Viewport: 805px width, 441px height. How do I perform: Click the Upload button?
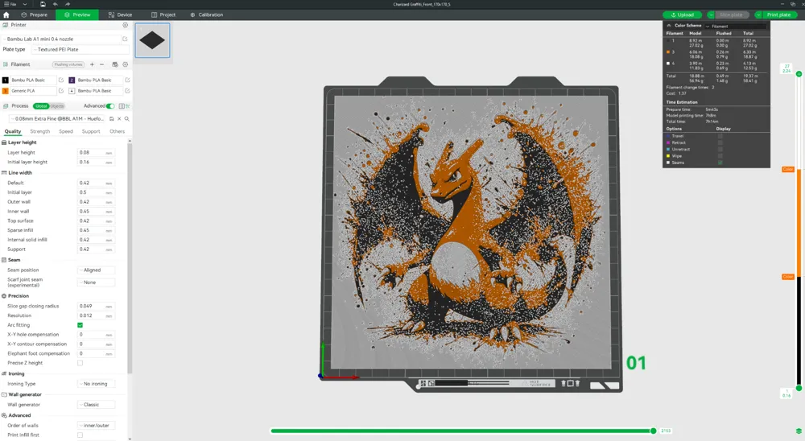point(683,15)
